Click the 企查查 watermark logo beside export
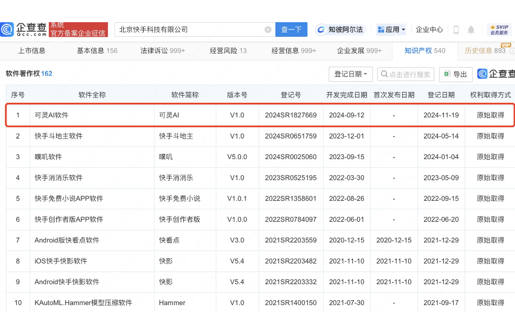Viewport: 515px width, 317px height. [495, 74]
